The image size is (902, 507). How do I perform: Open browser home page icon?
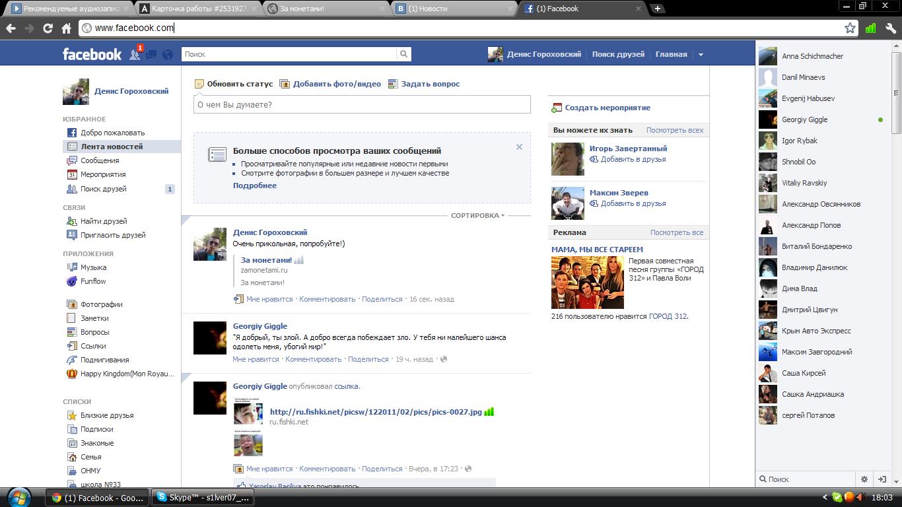point(66,28)
